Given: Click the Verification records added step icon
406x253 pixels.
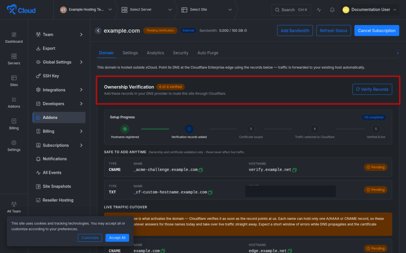Looking at the screenshot, I should pyautogui.click(x=189, y=129).
